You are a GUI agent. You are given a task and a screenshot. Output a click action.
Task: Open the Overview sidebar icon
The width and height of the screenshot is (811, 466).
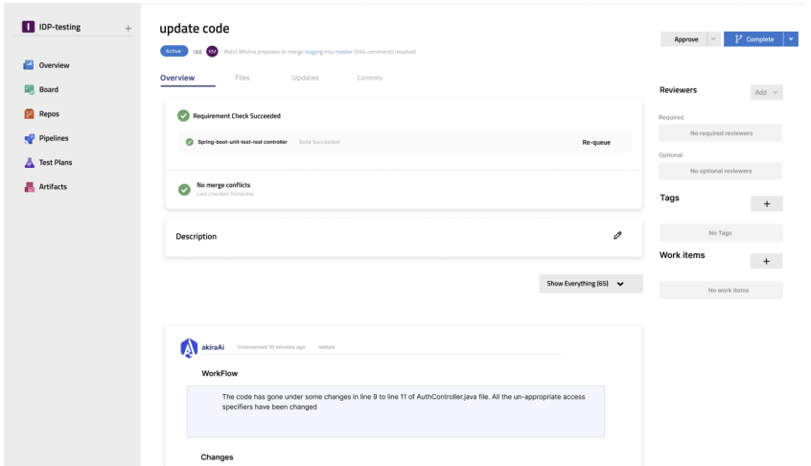(30, 65)
